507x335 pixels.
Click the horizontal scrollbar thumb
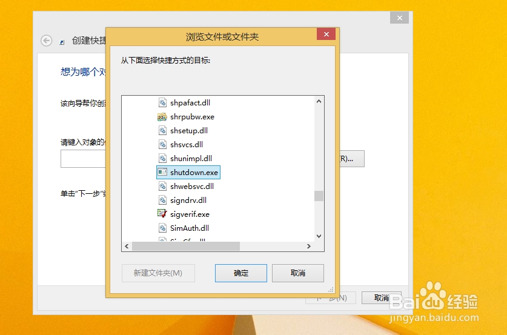tap(186, 247)
